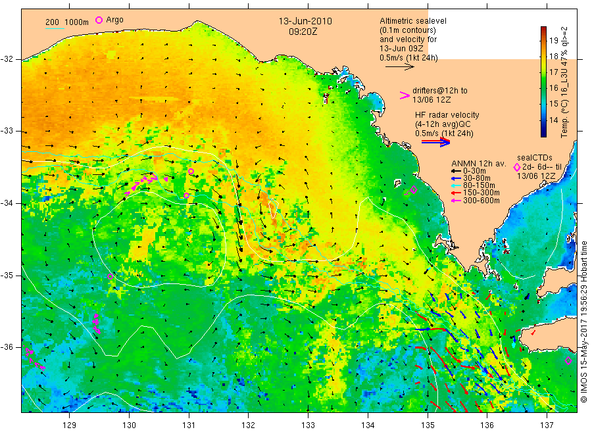Image resolution: width=592 pixels, height=434 pixels.
Task: Click the 15 tick label on the color bar
Action: click(x=553, y=103)
